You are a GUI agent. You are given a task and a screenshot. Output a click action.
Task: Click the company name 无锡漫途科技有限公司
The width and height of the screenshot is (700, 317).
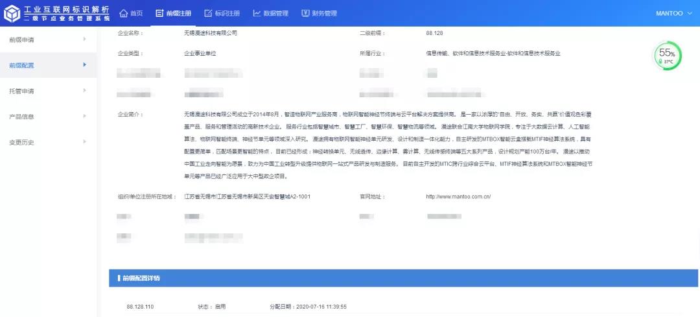point(211,32)
